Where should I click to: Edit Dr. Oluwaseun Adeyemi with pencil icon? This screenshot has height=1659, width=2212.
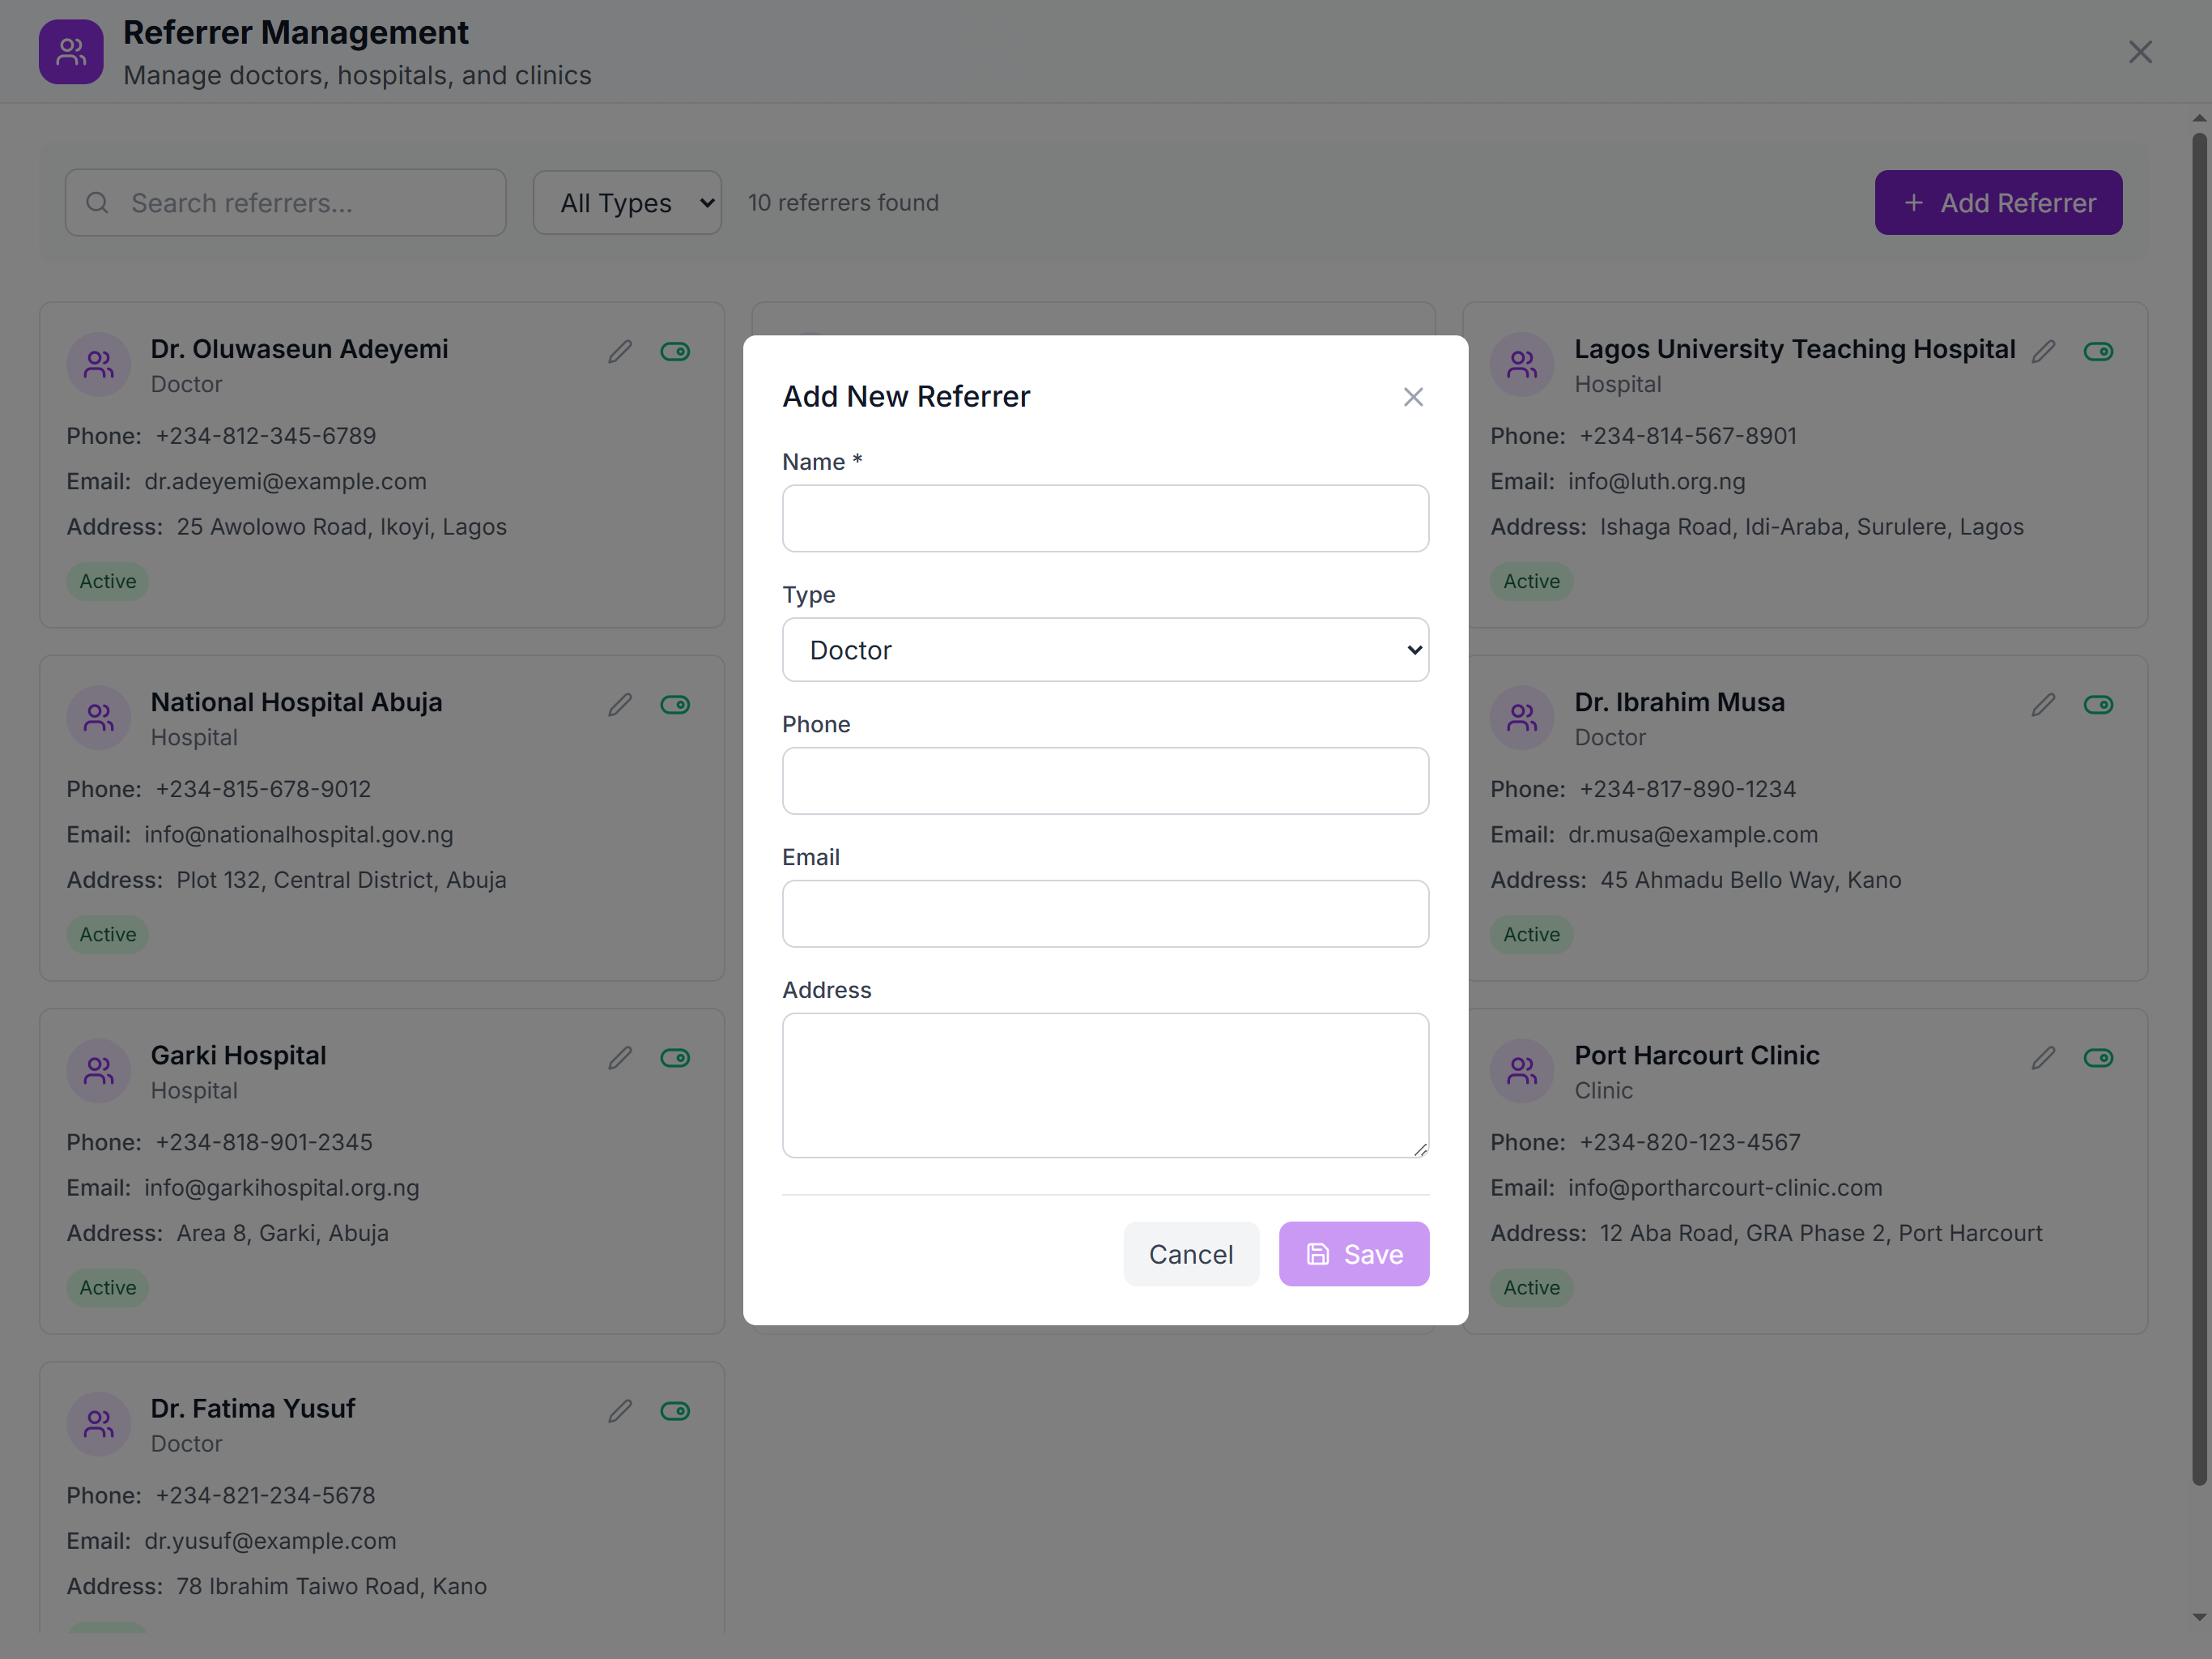tap(620, 352)
